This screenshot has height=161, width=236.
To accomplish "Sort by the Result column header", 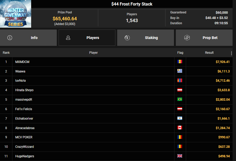I will click(x=209, y=53).
